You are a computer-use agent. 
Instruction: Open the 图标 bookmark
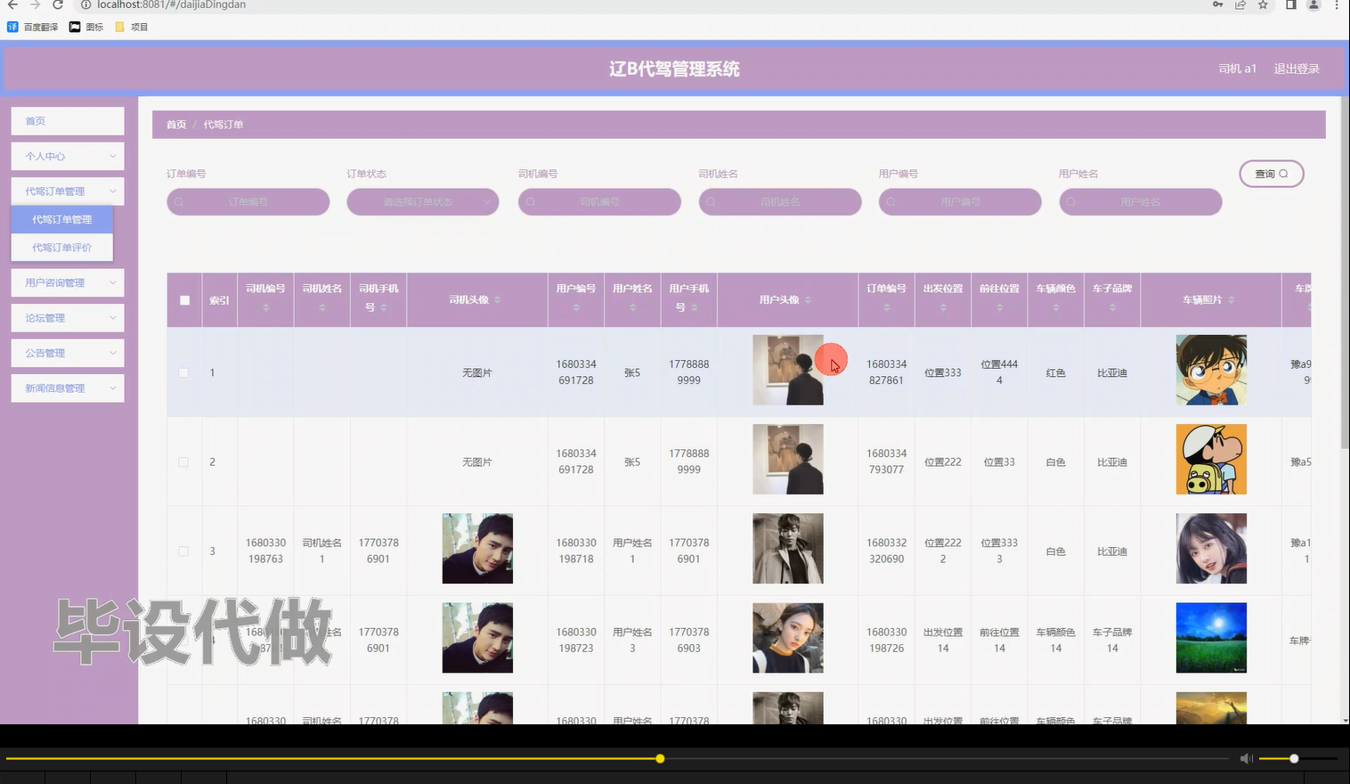[86, 27]
